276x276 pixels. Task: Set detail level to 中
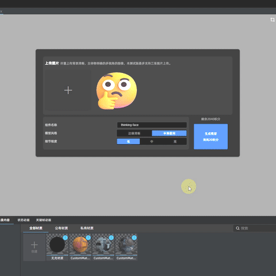152,141
